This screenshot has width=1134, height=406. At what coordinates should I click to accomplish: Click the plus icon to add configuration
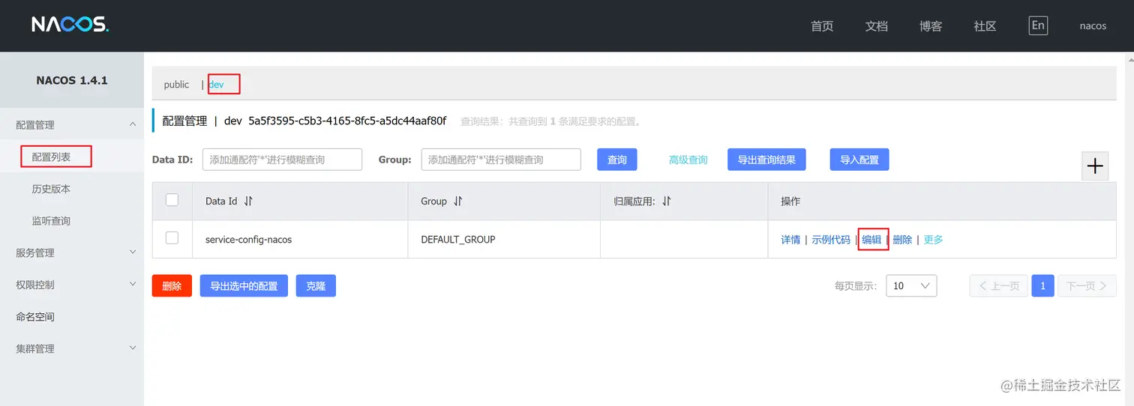click(x=1095, y=166)
